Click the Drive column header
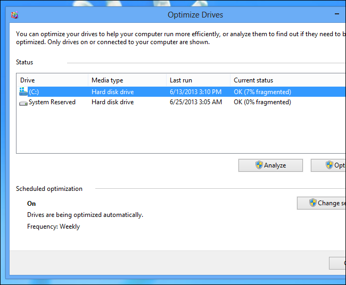The height and width of the screenshot is (285, 346). pos(53,80)
